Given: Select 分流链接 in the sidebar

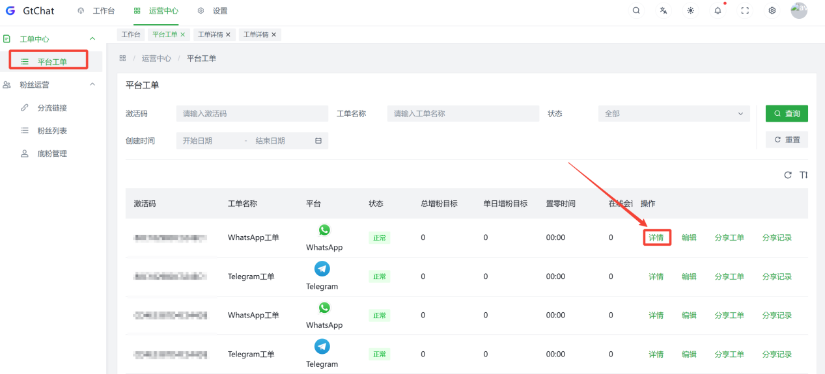Looking at the screenshot, I should point(52,108).
